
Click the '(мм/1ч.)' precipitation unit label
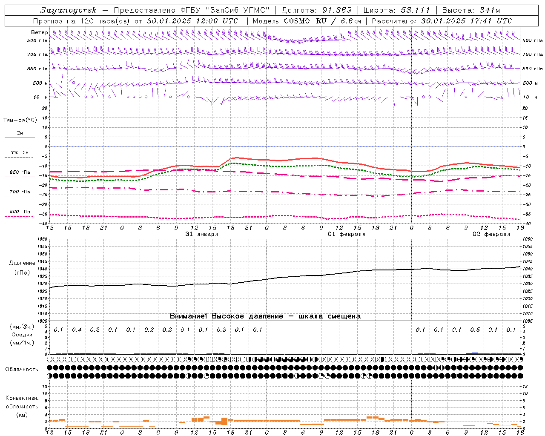pyautogui.click(x=22, y=342)
